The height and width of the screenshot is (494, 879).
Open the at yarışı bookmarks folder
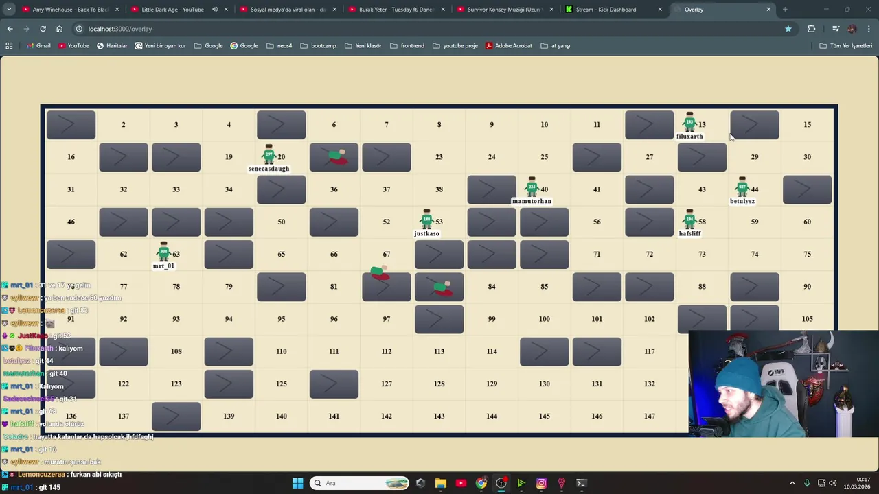click(x=556, y=45)
